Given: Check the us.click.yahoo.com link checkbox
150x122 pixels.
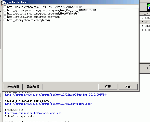Looking at the screenshot, I should (5, 7).
